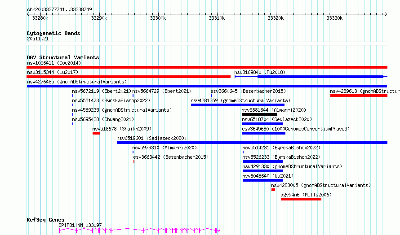Open nsv5979310 (Almarri2020) label
Viewport: 400px width, 235px height.
164,148
